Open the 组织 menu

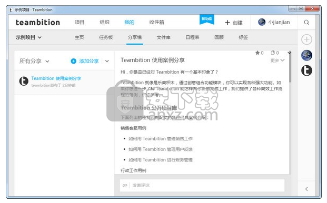[x=104, y=22]
